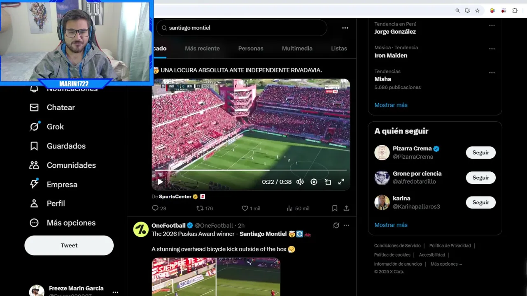Screen dimensions: 527x296
Task: Switch to Personas tab
Action: [251, 49]
